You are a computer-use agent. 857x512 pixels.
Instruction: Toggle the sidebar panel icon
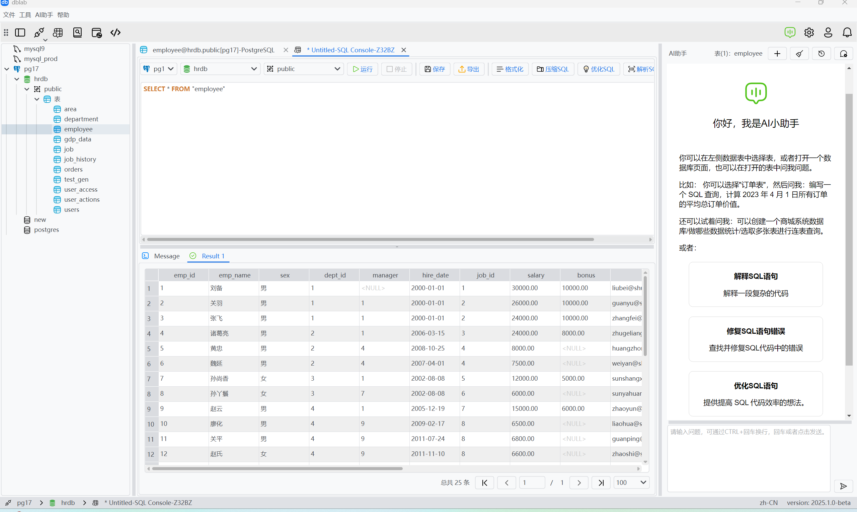[x=20, y=33]
